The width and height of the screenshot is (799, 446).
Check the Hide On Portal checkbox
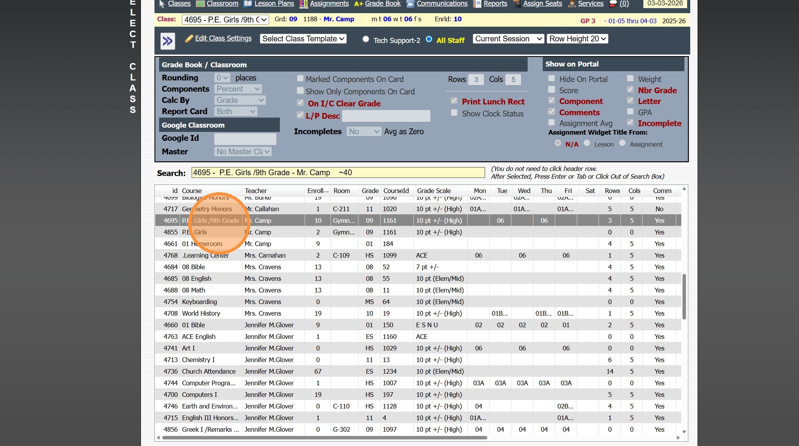tap(552, 79)
